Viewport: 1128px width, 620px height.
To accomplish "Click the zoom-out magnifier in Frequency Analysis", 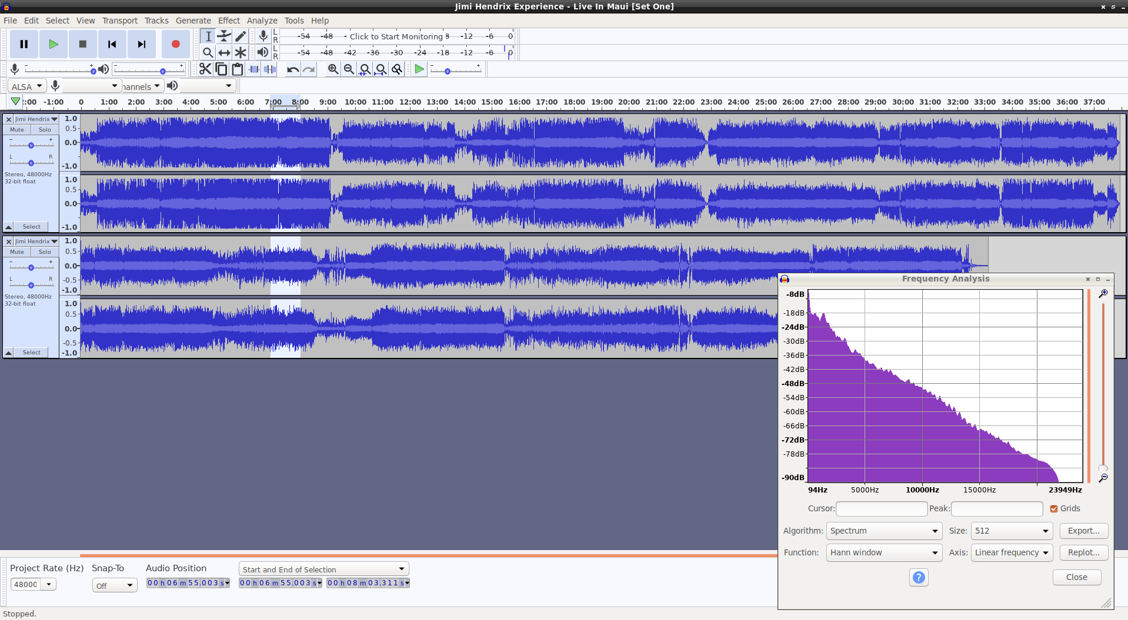I will pos(1103,478).
